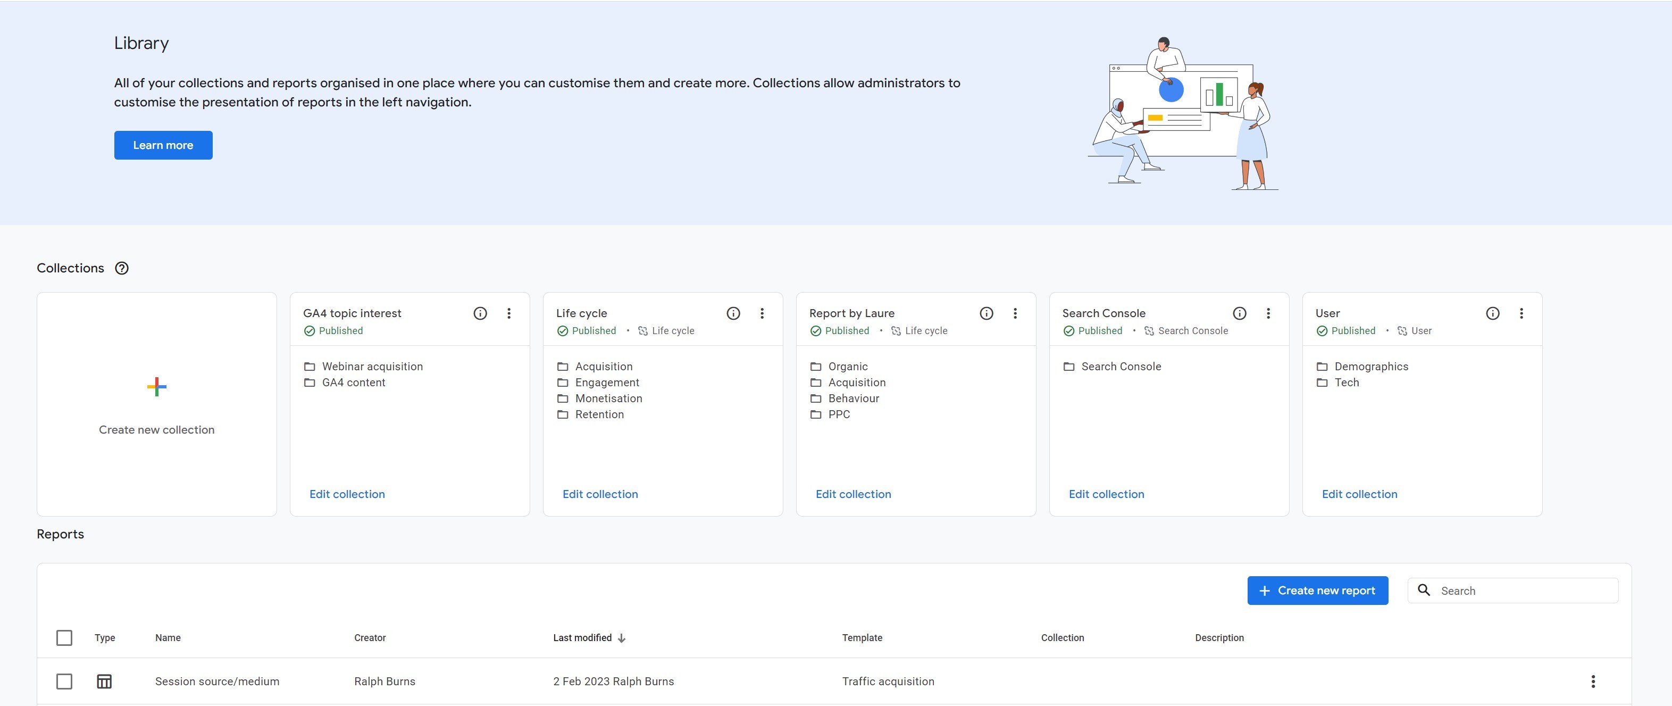Viewport: 1672px width, 706px height.
Task: Expand the Last modified column sort order
Action: (x=621, y=637)
